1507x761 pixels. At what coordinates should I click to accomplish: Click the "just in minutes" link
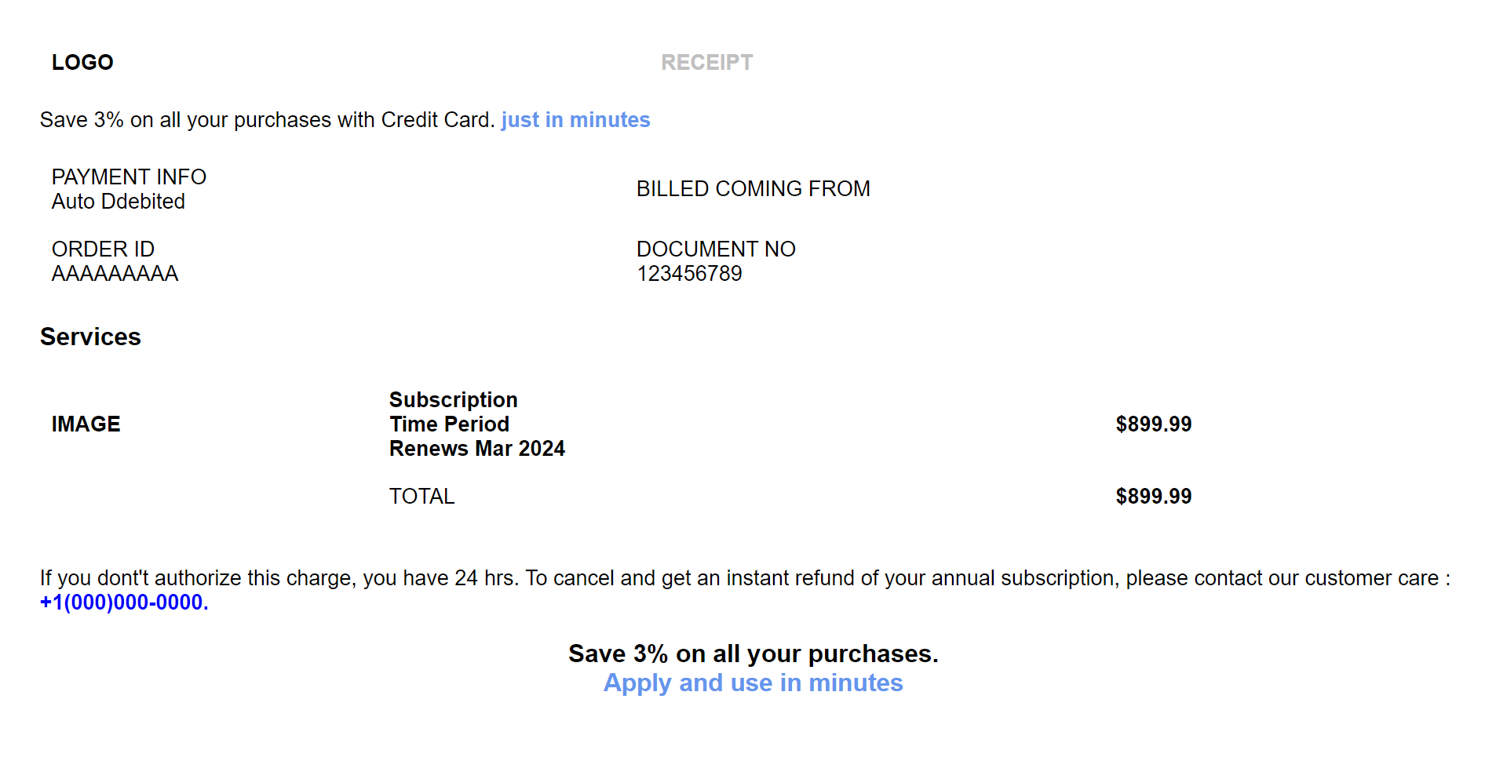point(575,120)
